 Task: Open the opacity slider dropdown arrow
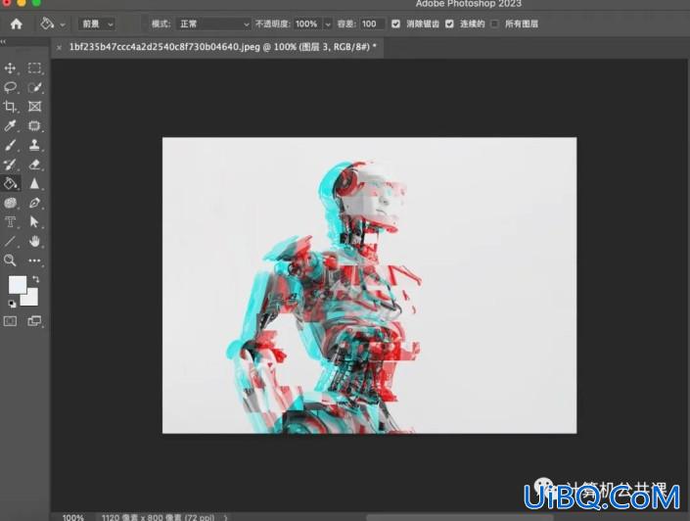tap(328, 24)
